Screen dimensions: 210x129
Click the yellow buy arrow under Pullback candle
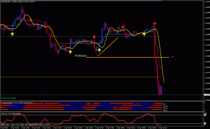99,50
